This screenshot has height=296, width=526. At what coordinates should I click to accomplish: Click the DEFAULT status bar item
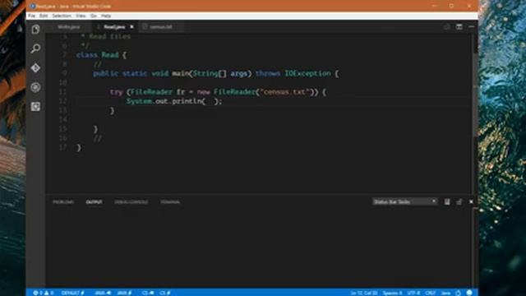[72, 293]
